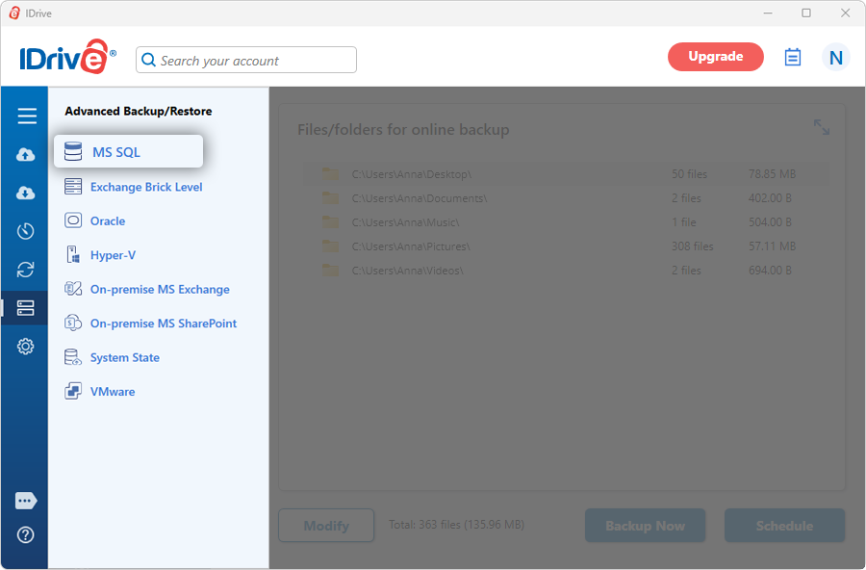Choose Oracle from advanced backup list
The image size is (866, 570).
pos(107,221)
